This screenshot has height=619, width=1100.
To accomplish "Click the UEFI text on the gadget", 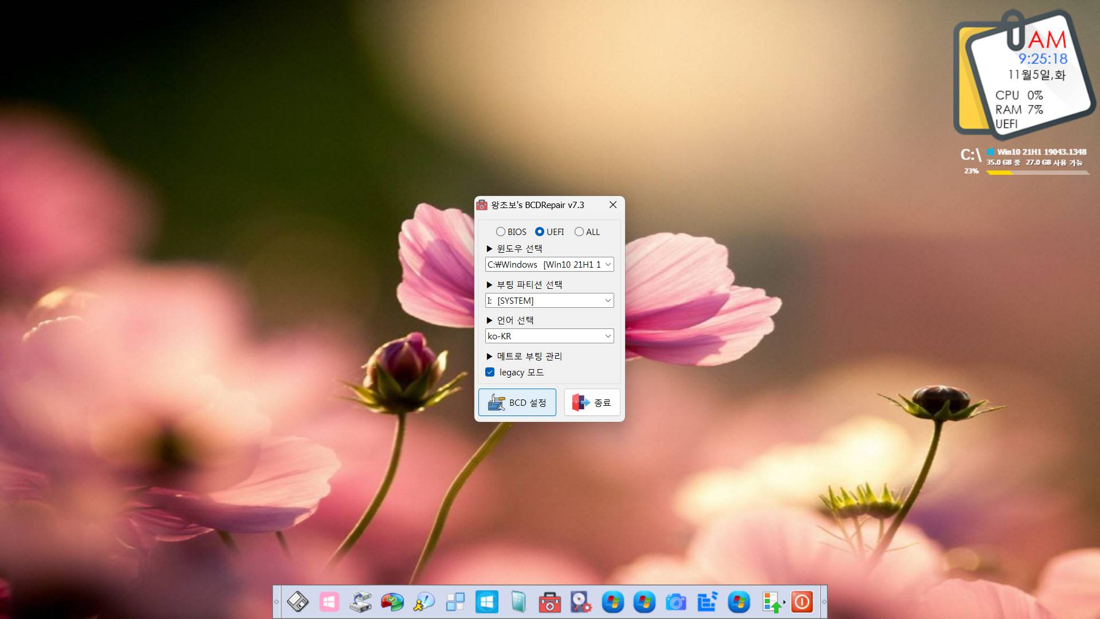I will [1007, 124].
